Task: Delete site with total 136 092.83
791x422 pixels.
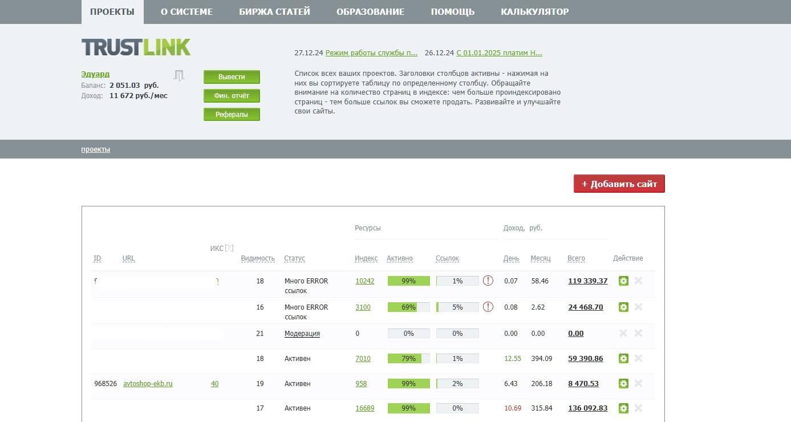Action: pyautogui.click(x=638, y=408)
